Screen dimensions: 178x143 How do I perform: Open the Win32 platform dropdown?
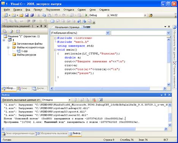[145, 15]
